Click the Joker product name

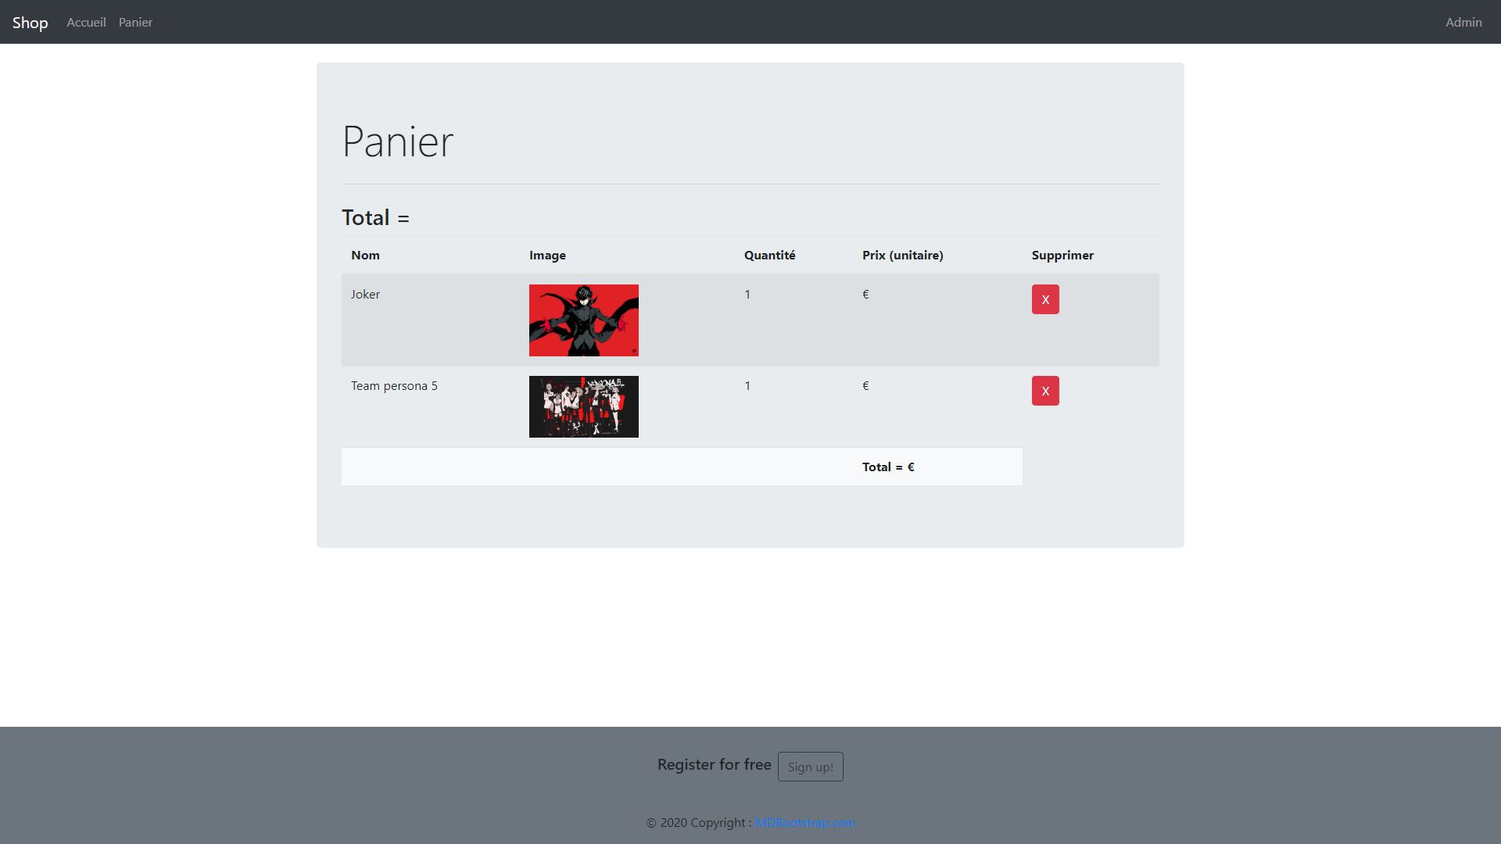[365, 295]
